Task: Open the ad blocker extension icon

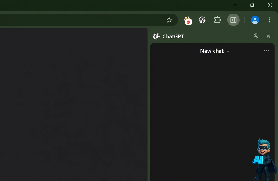Action: point(188,20)
